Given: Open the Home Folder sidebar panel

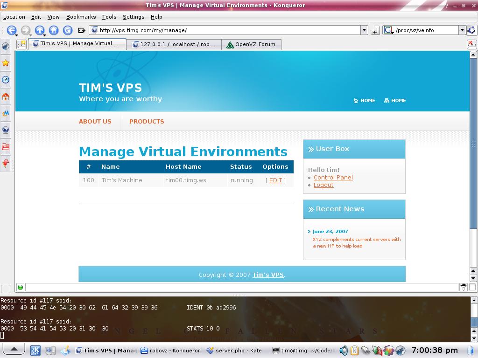Looking at the screenshot, I should coord(6,96).
